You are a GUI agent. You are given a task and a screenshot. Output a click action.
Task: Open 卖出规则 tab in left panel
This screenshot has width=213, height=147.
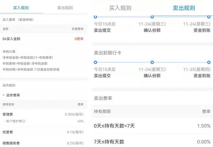65,8
